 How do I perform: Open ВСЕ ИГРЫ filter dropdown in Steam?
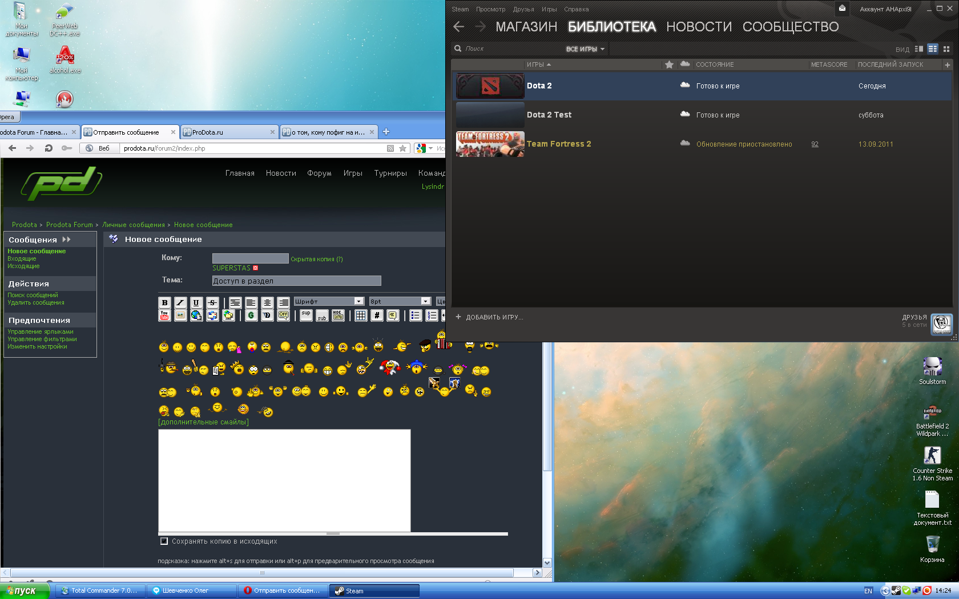point(585,49)
